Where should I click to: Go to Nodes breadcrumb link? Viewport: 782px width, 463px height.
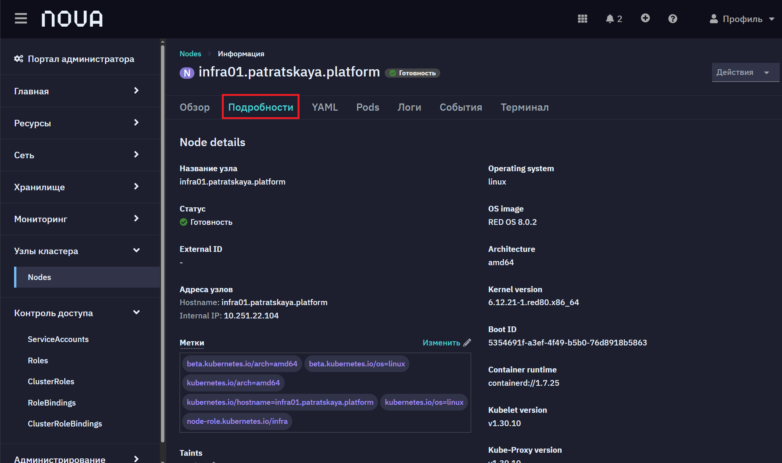tap(190, 54)
